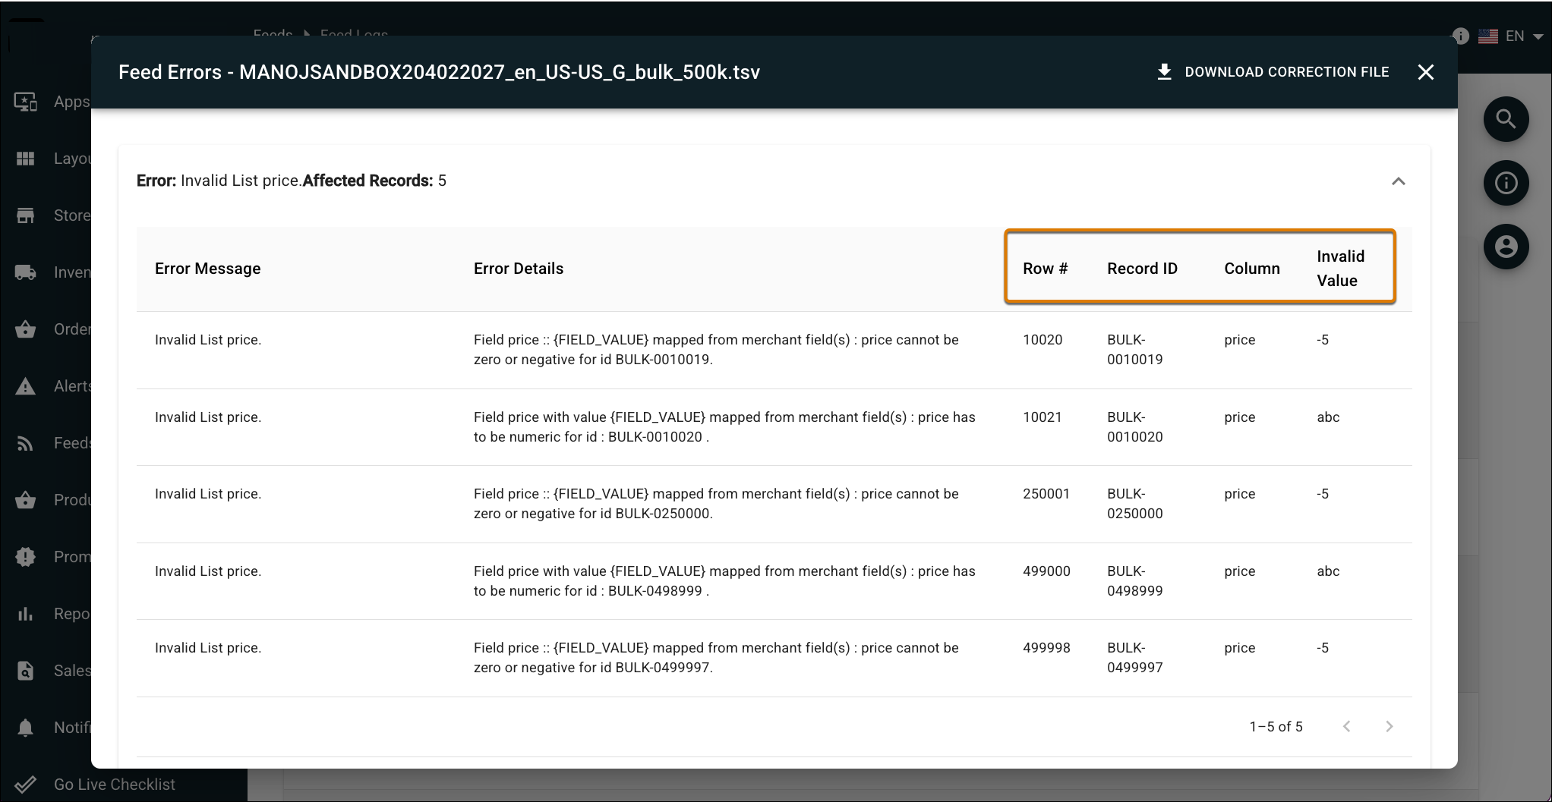Collapse the Invalid List price error section

(1398, 181)
